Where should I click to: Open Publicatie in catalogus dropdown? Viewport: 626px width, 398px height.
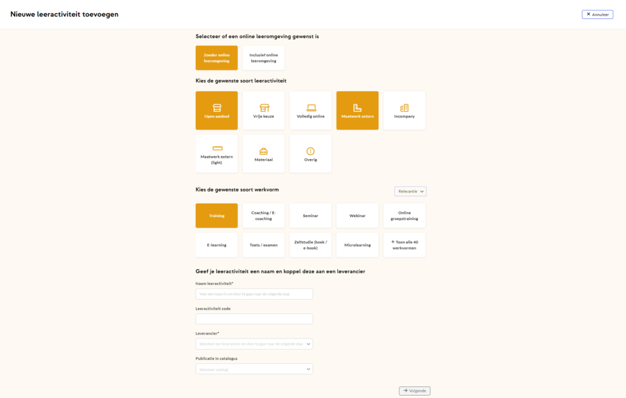click(x=254, y=369)
